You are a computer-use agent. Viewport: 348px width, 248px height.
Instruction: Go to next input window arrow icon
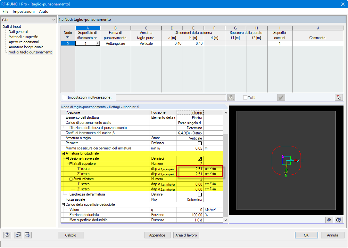tap(28, 235)
